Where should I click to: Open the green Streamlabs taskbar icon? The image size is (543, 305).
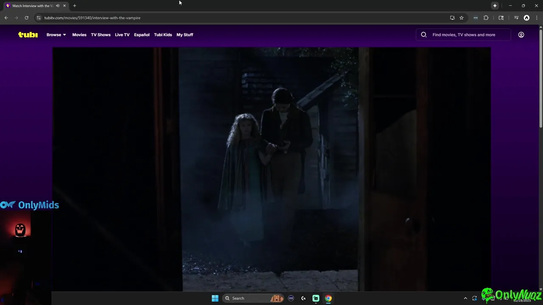pyautogui.click(x=316, y=298)
